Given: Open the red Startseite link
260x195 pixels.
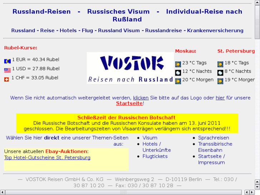Looking at the screenshot, I should pyautogui.click(x=129, y=103).
